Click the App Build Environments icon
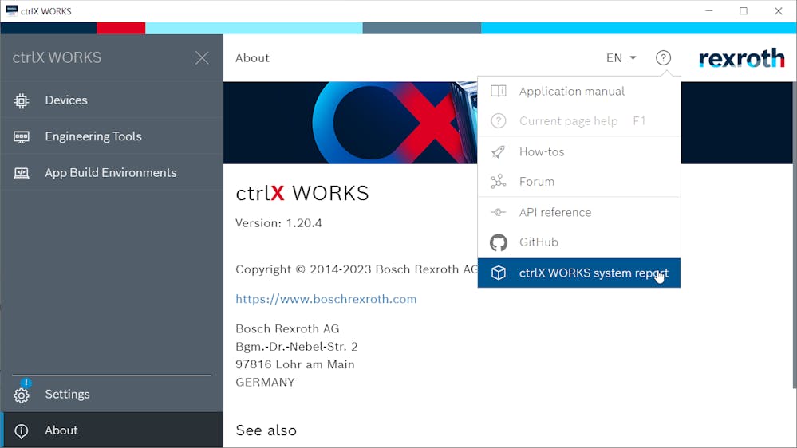Screen dimensions: 797x448 22,173
